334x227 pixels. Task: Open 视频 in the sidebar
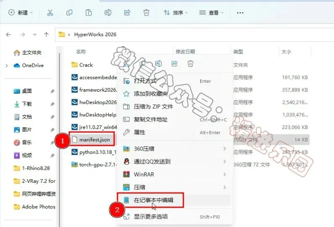tap(23, 155)
